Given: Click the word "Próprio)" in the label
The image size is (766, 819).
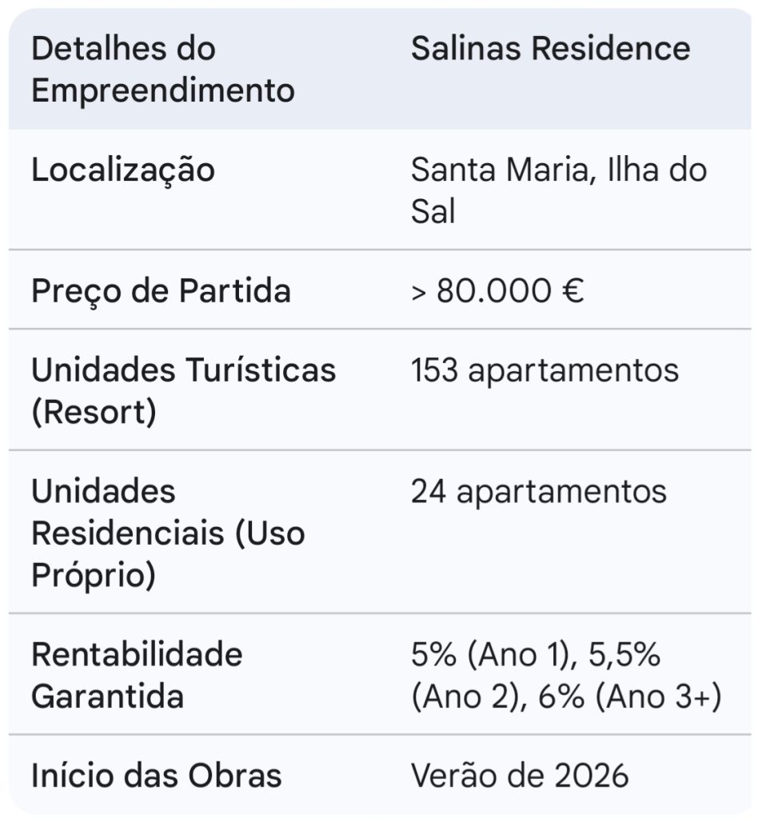Looking at the screenshot, I should coord(93,575).
